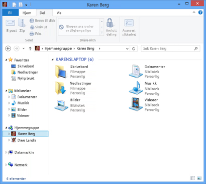Click Brenn til disk
206x184 pixels.
coord(42,21)
